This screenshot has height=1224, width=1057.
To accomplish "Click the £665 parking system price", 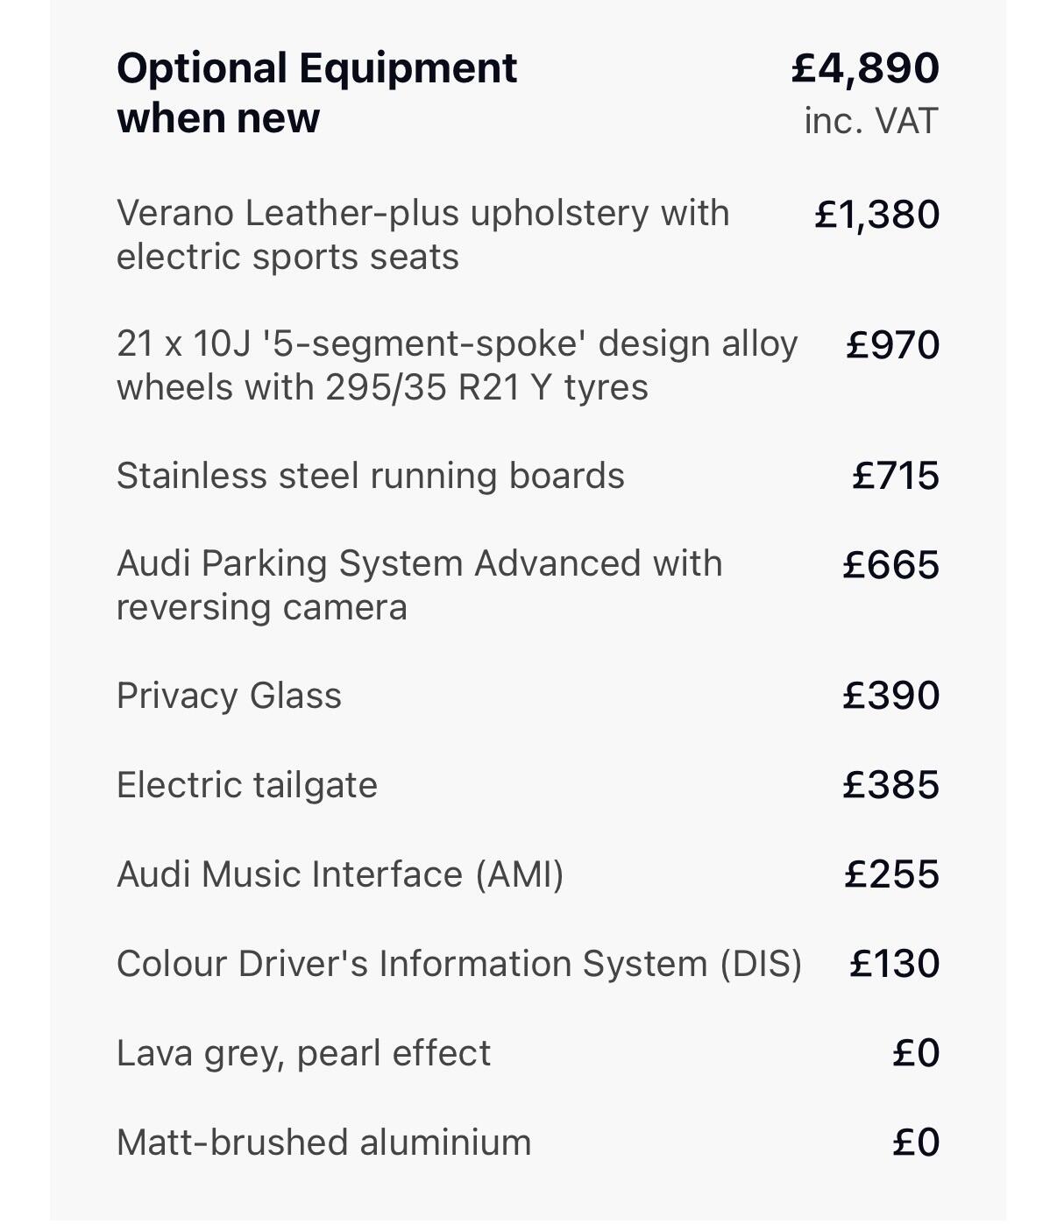I will (890, 565).
